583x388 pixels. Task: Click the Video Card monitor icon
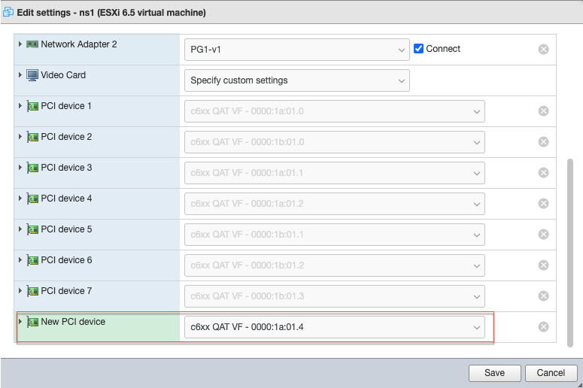tap(32, 75)
